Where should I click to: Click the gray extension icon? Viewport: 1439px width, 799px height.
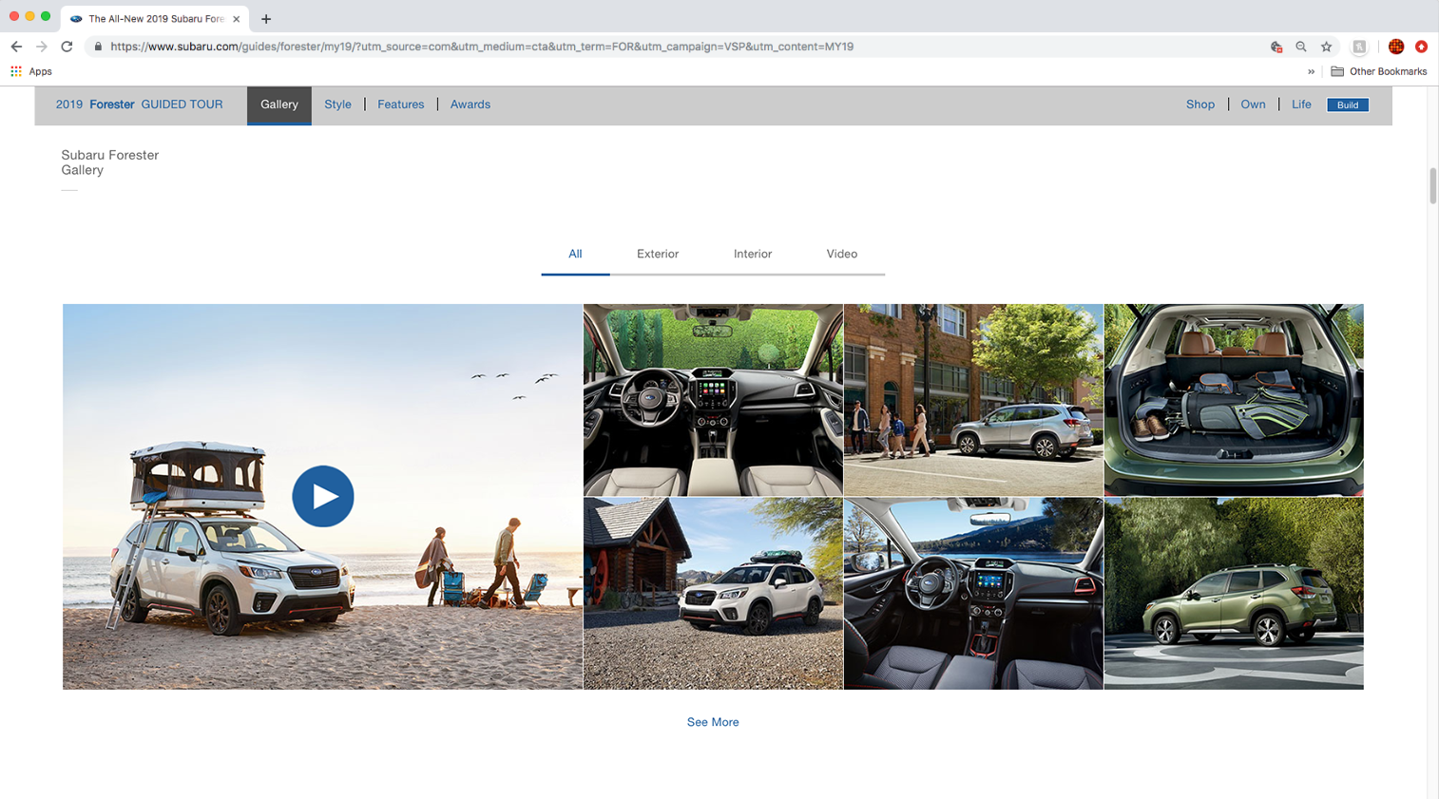tap(1360, 47)
